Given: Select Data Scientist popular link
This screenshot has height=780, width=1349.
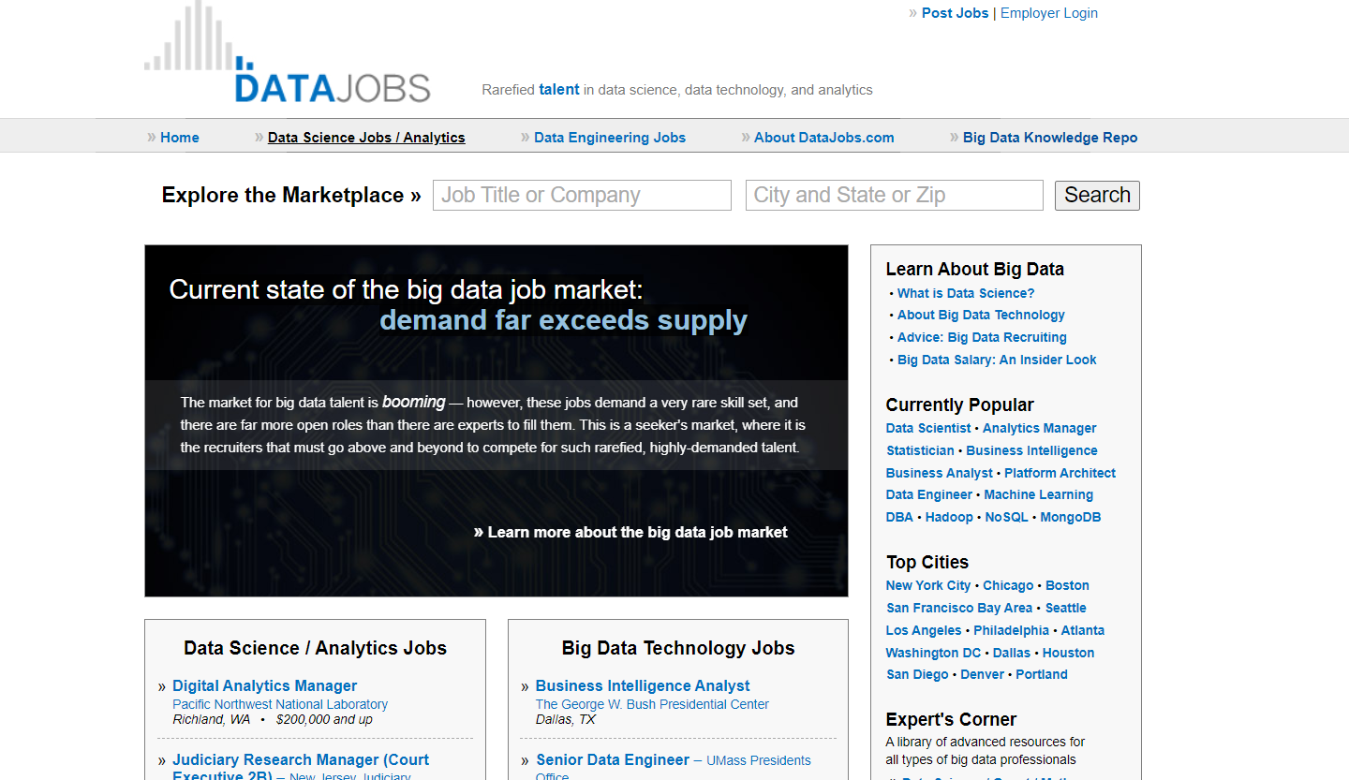Looking at the screenshot, I should [928, 428].
